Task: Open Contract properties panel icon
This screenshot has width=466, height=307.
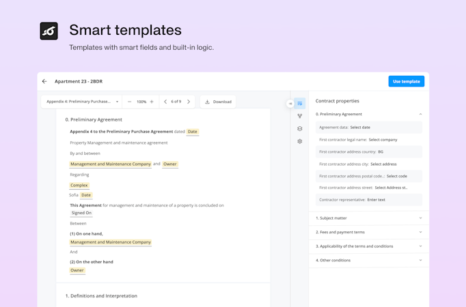Action: (x=300, y=104)
